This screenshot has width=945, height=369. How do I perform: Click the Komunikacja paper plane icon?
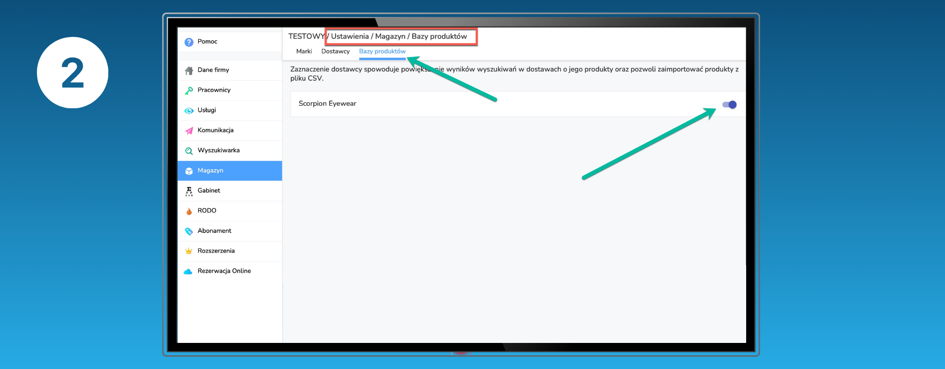pyautogui.click(x=189, y=131)
